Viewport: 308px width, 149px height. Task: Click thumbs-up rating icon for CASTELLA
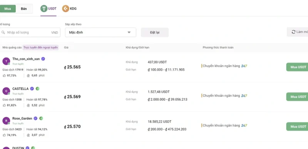tap(4, 105)
